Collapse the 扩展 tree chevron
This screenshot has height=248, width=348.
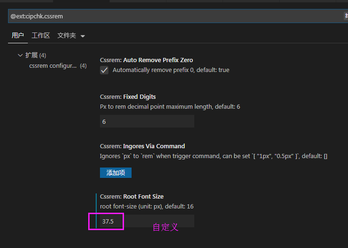coord(20,55)
